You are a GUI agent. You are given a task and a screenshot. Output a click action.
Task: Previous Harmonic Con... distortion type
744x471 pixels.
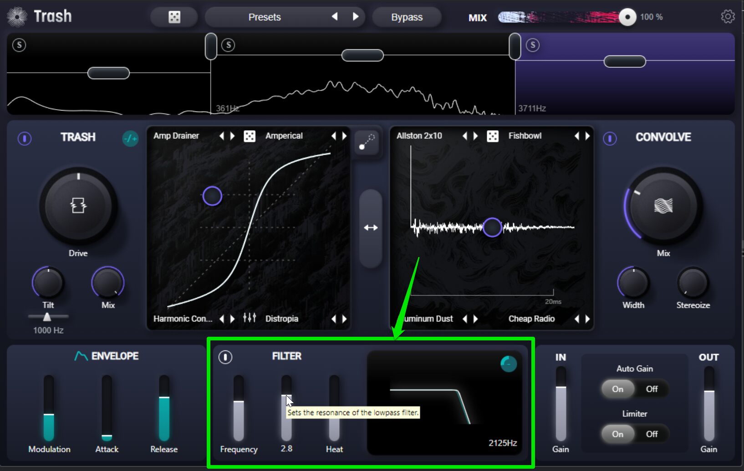222,319
